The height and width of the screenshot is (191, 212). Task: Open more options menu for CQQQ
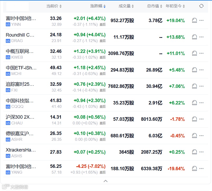tap(201, 103)
